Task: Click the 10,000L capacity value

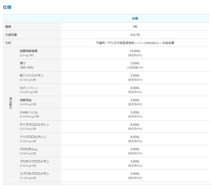Action: 135,51
